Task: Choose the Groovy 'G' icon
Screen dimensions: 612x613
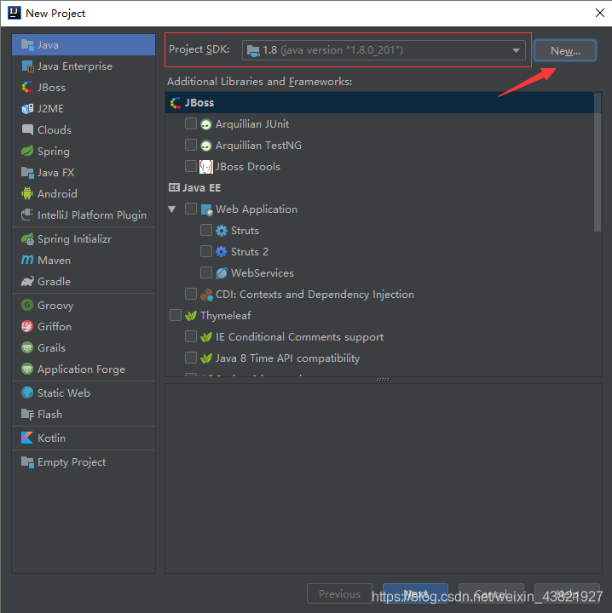Action: tap(27, 305)
